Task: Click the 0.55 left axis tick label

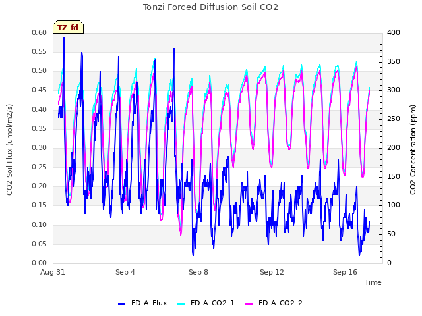Action: point(40,51)
